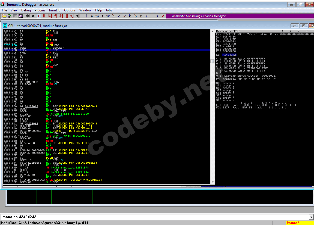Open the ImmLib menu

coord(55,10)
